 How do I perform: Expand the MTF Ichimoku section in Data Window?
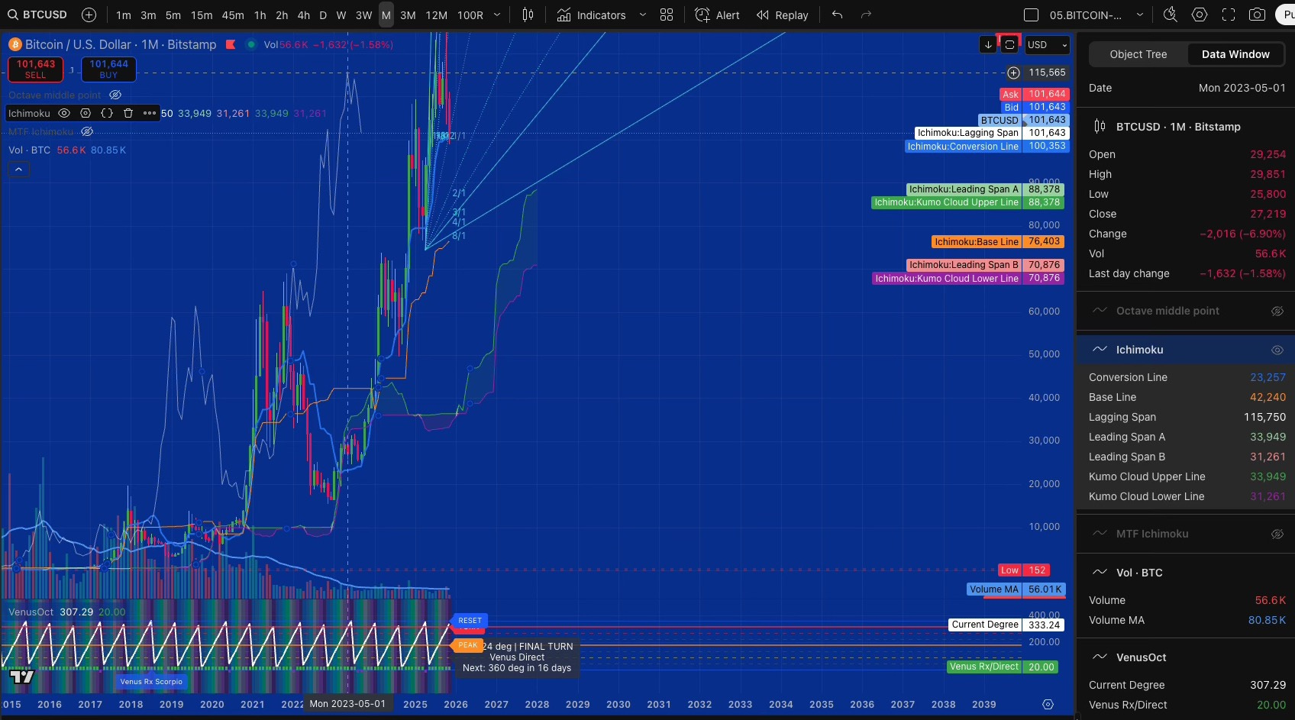click(1100, 534)
